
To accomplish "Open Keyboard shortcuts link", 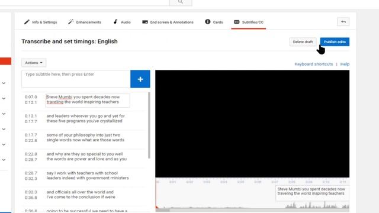I will point(313,64).
